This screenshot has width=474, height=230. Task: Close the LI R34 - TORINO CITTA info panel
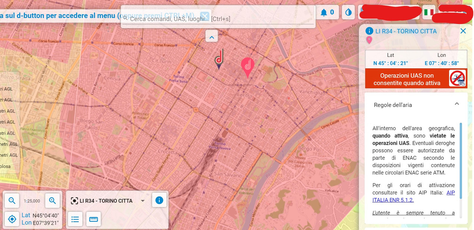(x=463, y=31)
